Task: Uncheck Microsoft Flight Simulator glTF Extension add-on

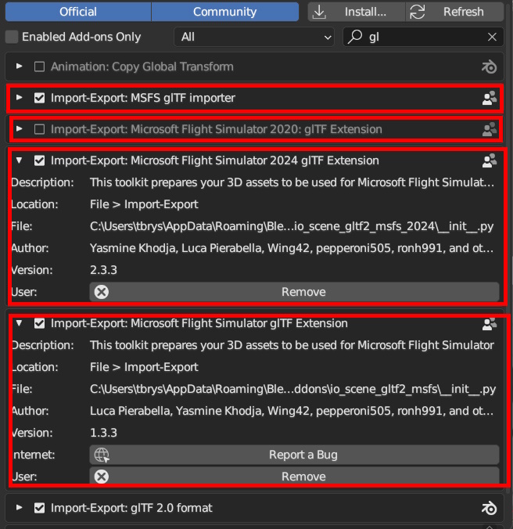Action: click(39, 323)
